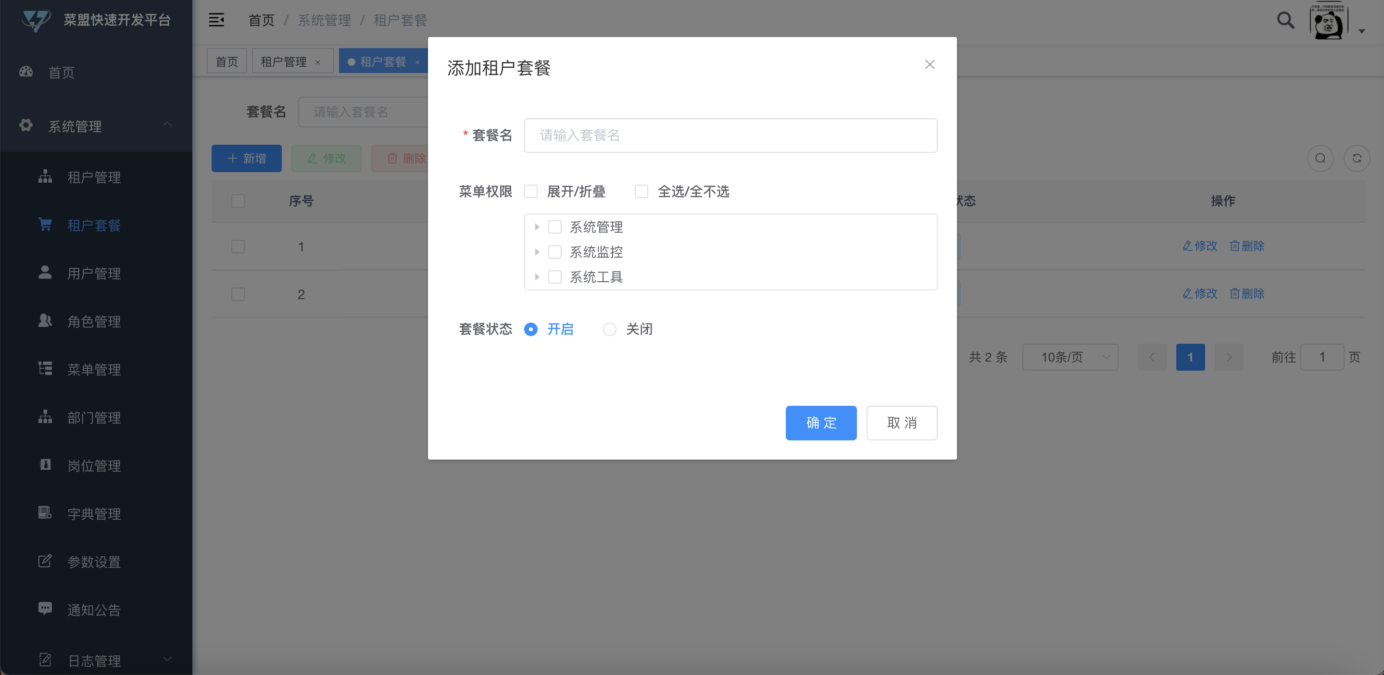Viewport: 1384px width, 675px height.
Task: Close the 添加租户套餐 dialog
Action: click(x=930, y=64)
